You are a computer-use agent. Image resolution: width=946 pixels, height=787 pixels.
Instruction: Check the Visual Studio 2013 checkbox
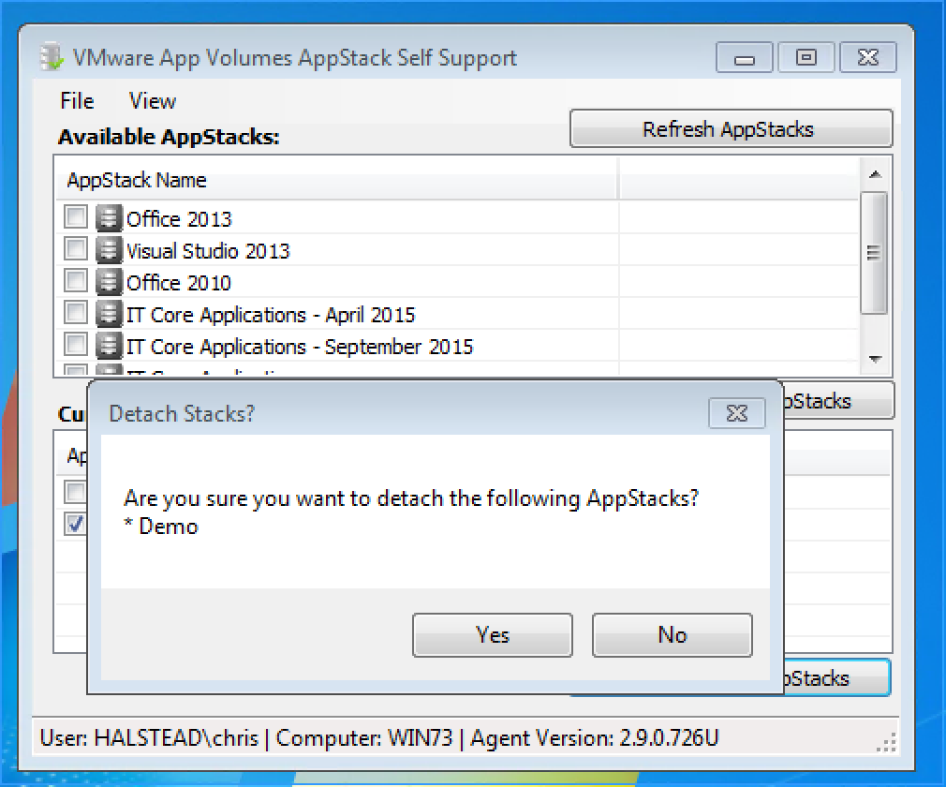(76, 250)
